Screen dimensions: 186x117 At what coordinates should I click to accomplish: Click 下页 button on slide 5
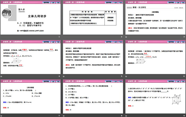pyautogui.click(x=120, y=42)
